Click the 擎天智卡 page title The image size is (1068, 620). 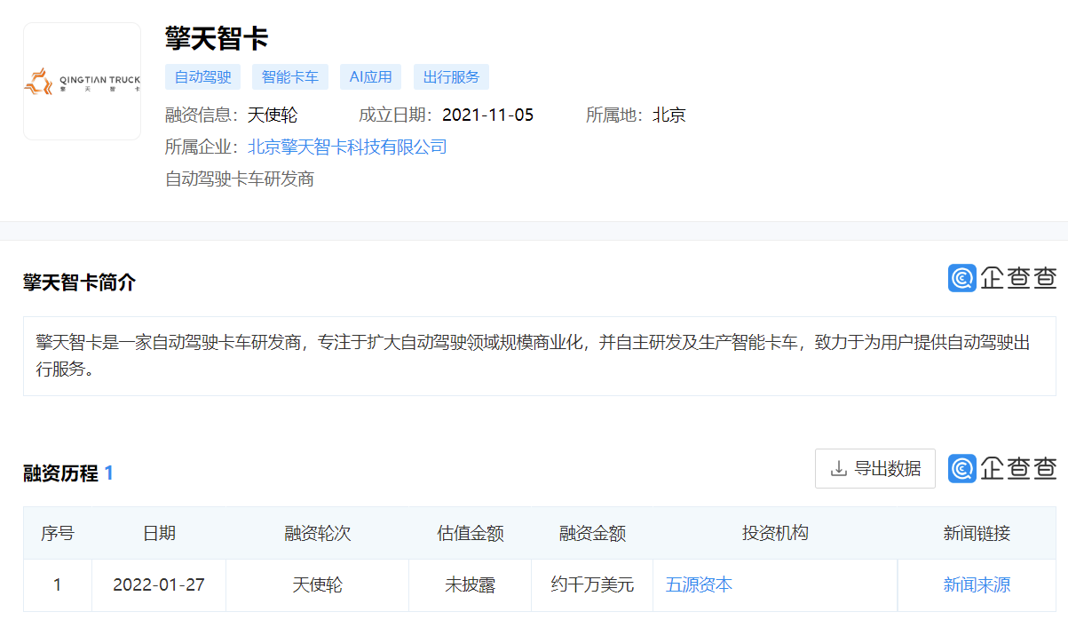coord(217,38)
